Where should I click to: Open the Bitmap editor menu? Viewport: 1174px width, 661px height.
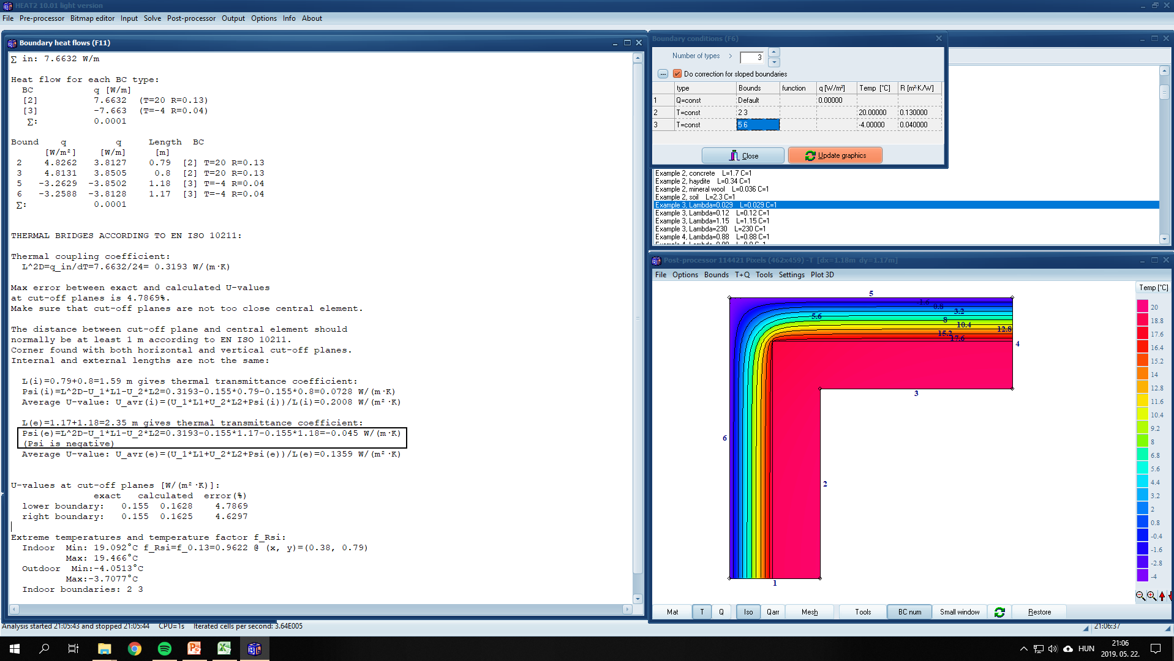[x=92, y=18]
